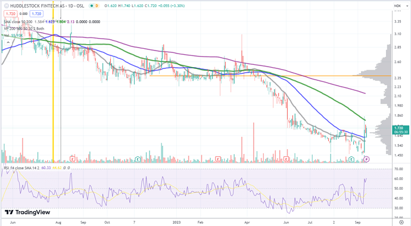Viewport: 411px width, 226px height.
Task: Open the red earnings marker in late August 2022
Action: [x=73, y=159]
